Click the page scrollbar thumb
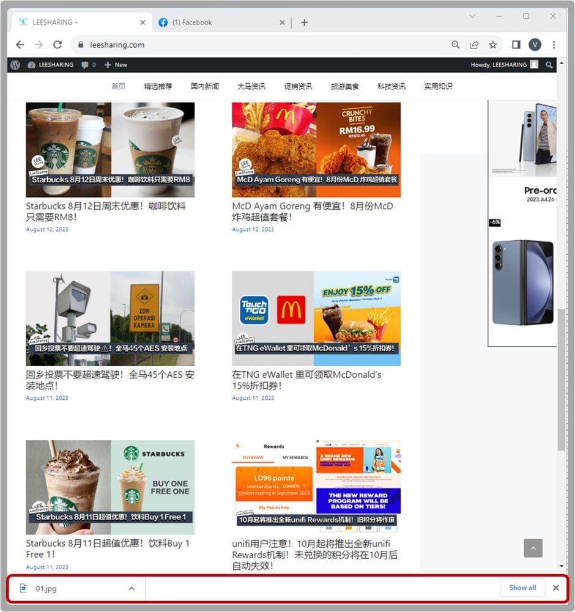 click(562, 380)
